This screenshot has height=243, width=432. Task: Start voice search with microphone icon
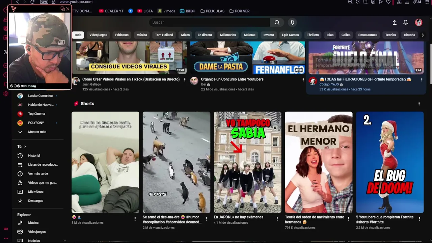(x=292, y=22)
